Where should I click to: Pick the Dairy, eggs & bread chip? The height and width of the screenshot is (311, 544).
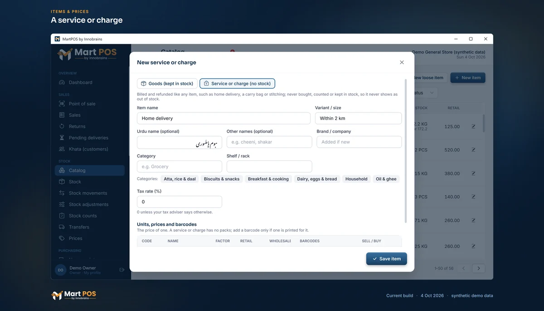pos(317,179)
